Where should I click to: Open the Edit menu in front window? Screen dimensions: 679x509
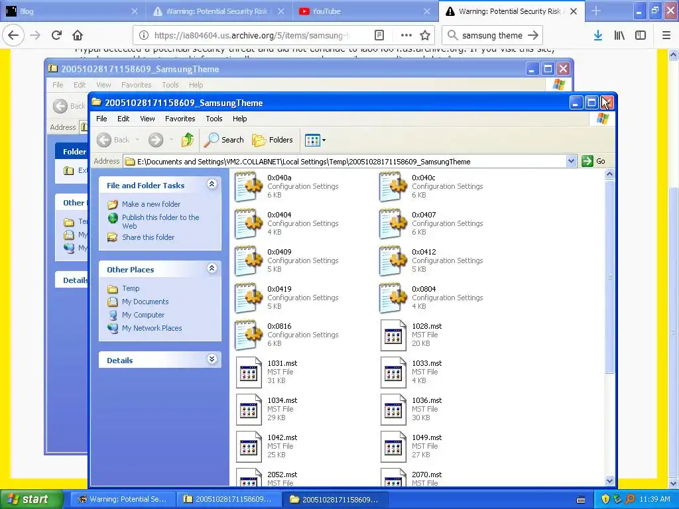coord(123,119)
